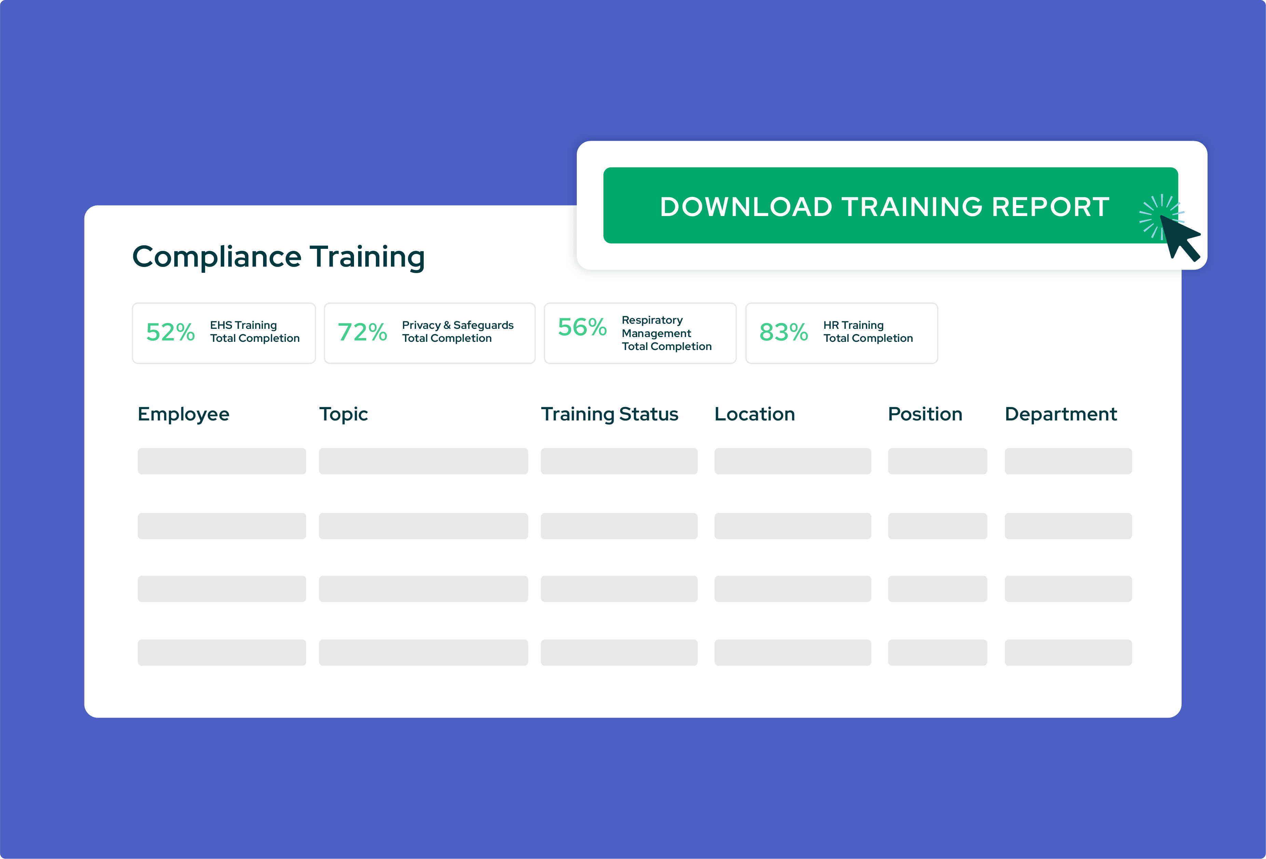Sort by the Topic column header
This screenshot has height=859, width=1266.
344,415
